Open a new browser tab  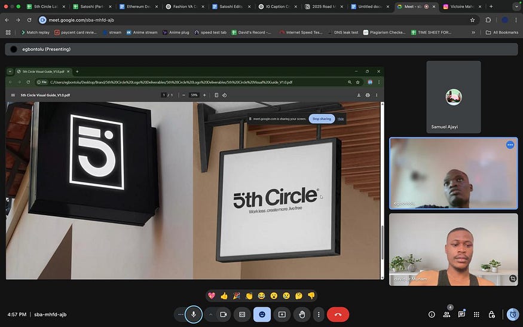[x=491, y=7]
